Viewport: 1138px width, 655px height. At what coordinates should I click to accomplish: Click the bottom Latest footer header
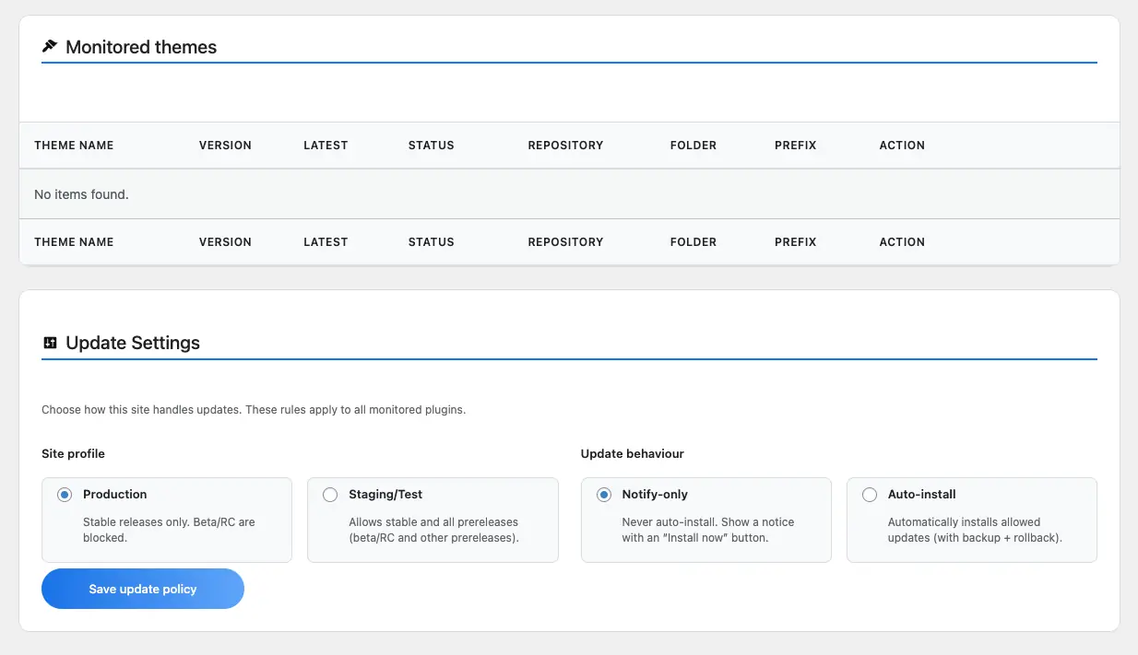point(326,242)
